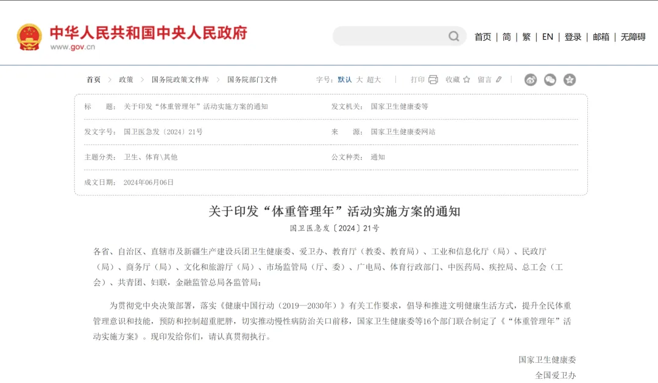Screen dimensions: 658x383
Task: Focus the site search input field
Action: tap(390, 36)
